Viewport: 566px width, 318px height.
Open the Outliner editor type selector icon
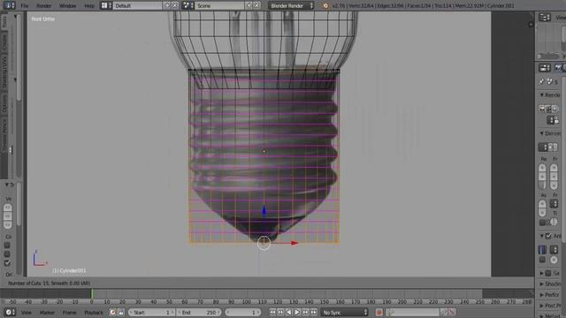[545, 18]
